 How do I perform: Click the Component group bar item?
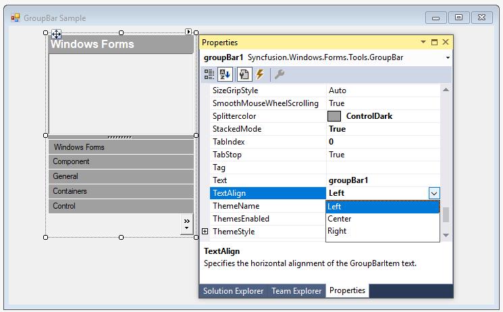tap(121, 161)
